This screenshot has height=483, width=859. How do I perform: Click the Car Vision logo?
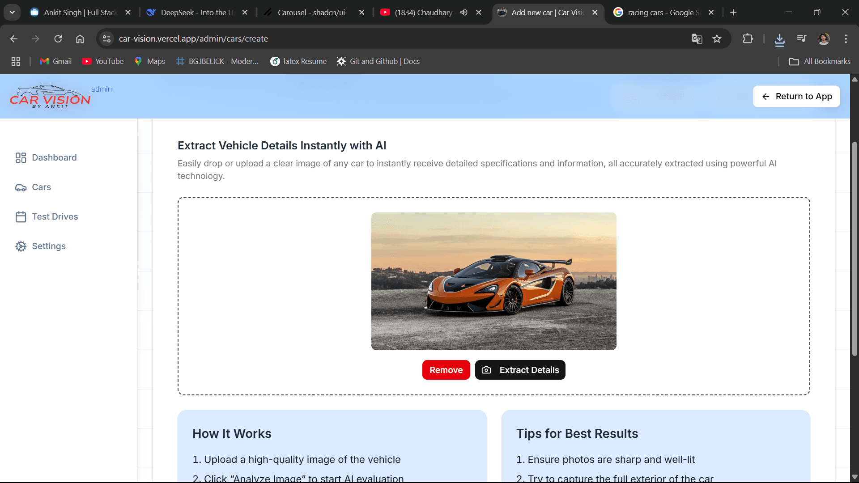pyautogui.click(x=50, y=97)
